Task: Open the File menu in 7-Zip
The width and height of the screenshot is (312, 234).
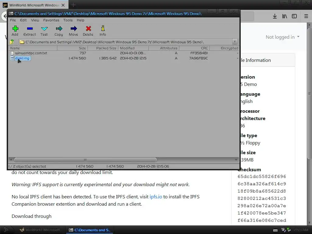Action: [x=13, y=20]
